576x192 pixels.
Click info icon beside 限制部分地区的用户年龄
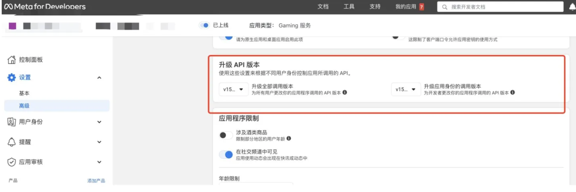click(x=289, y=139)
